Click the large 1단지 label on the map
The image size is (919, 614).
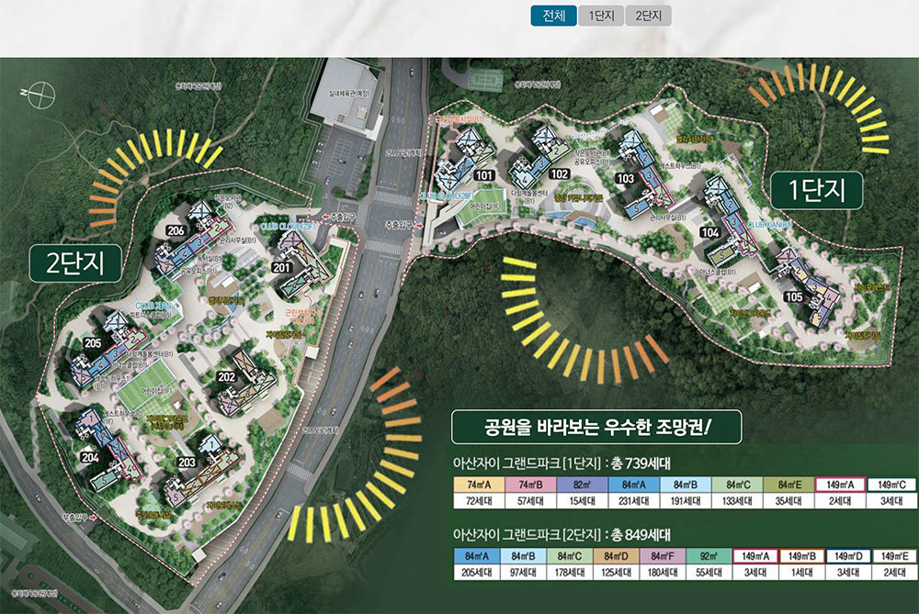coord(817,190)
